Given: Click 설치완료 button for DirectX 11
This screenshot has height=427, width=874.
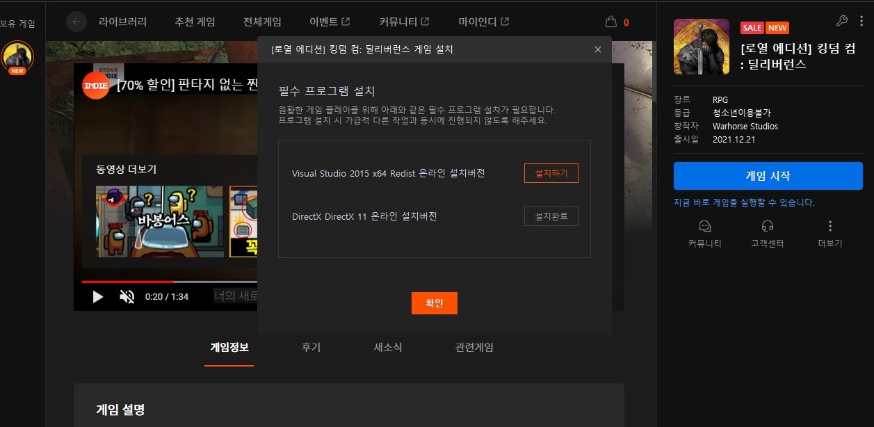Looking at the screenshot, I should [551, 216].
